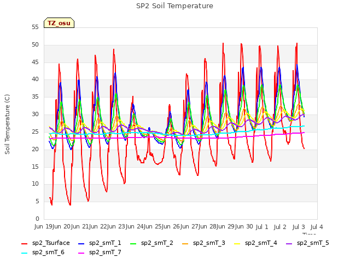Select the sp2_smT_5 legend entry
Image resolution: width=350 pixels, height=263 pixels.
[x=307, y=243]
